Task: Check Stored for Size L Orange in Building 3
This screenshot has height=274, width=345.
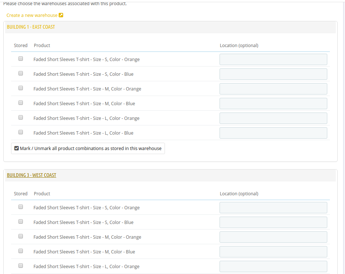Action: 21,266
